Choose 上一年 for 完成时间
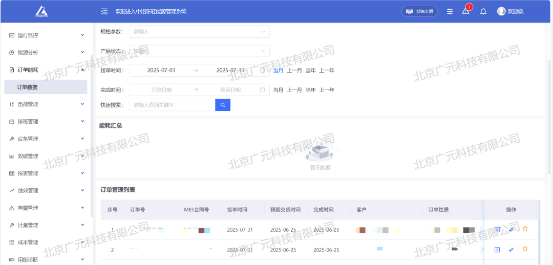Screen dimensions: 553x265 pyautogui.click(x=327, y=90)
